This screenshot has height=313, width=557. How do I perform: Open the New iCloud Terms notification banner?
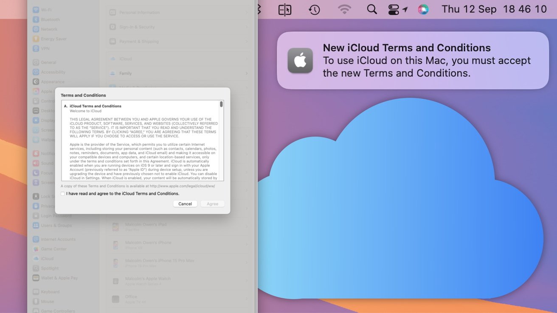click(413, 60)
